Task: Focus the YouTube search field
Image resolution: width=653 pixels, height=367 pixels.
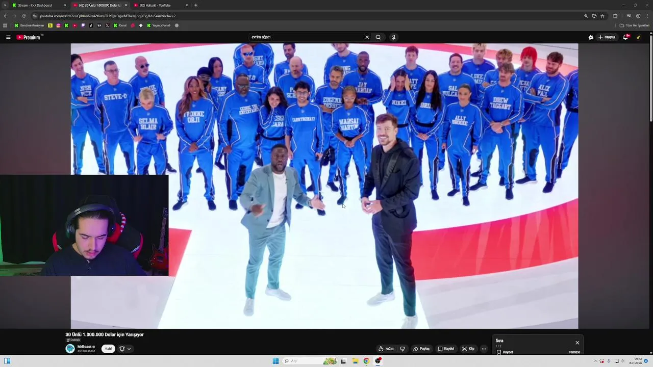Action: tap(306, 37)
